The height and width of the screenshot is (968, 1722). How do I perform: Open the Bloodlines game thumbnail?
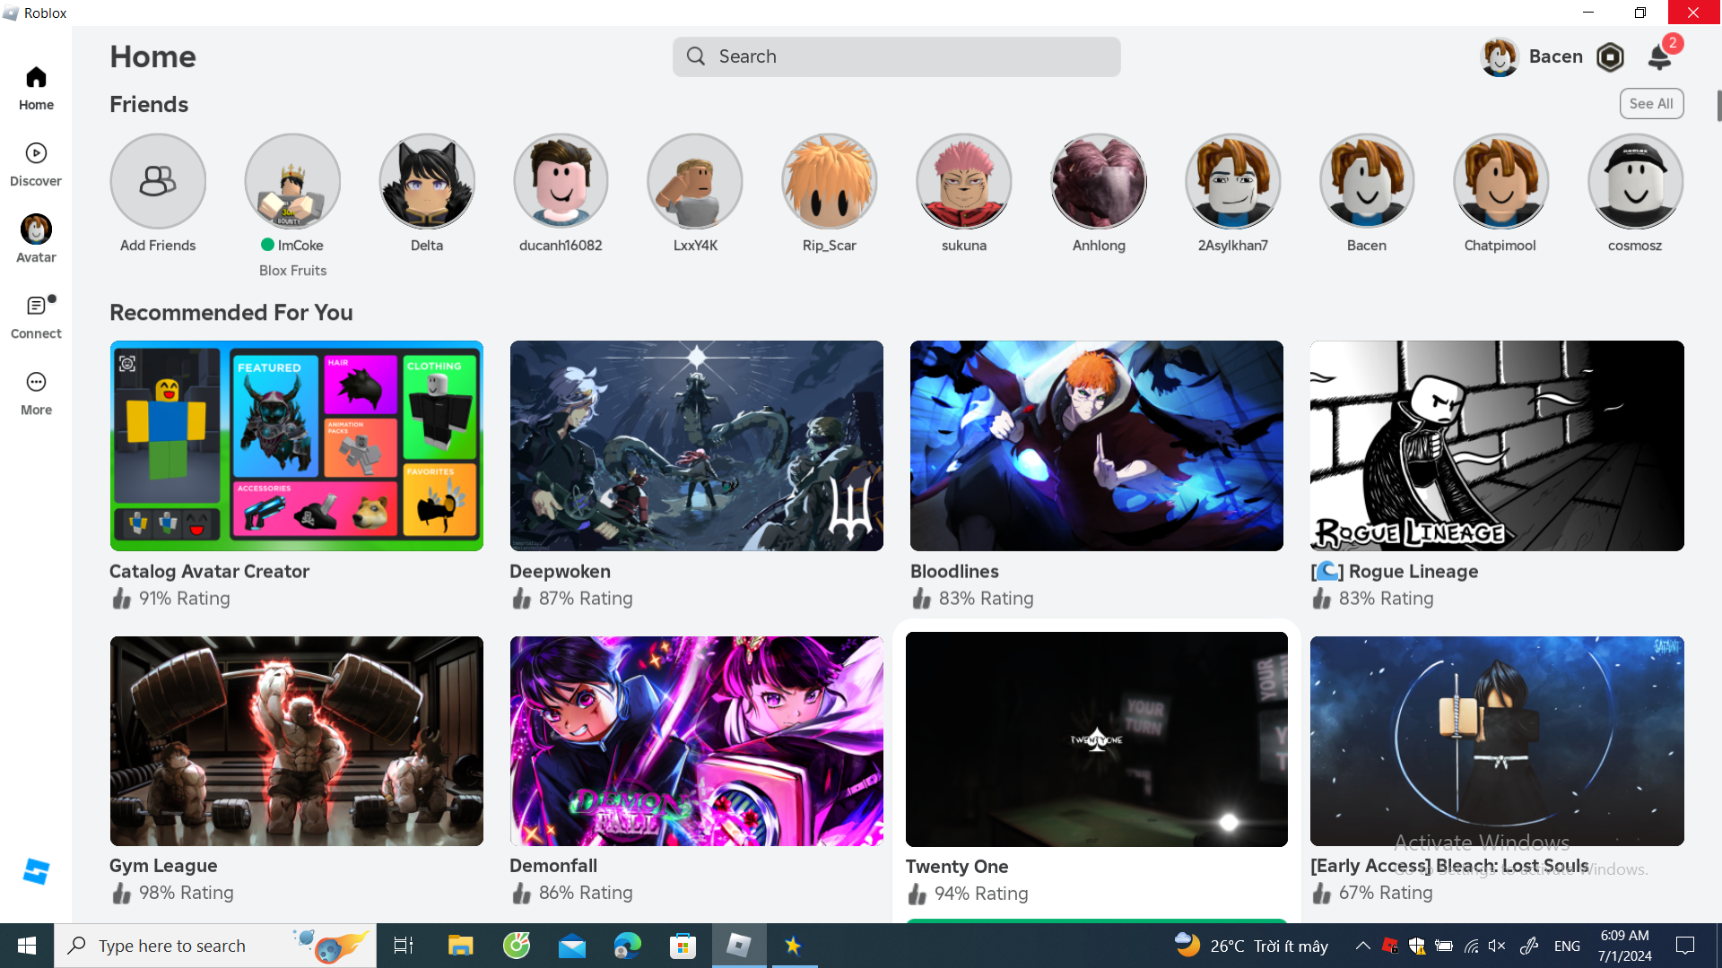[1097, 445]
